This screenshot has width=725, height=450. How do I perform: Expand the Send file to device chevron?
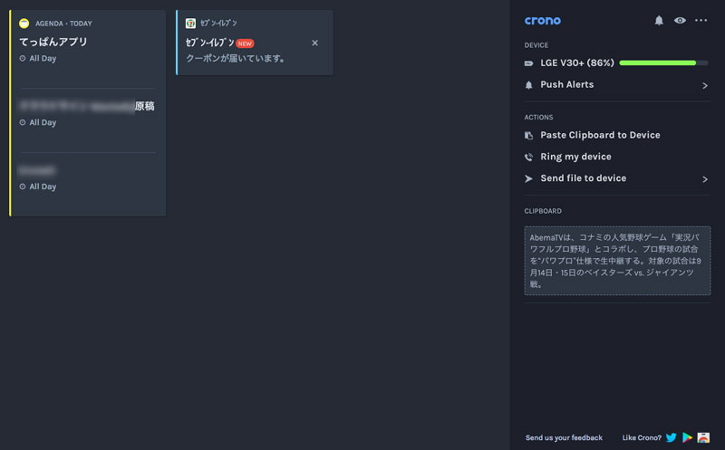705,179
